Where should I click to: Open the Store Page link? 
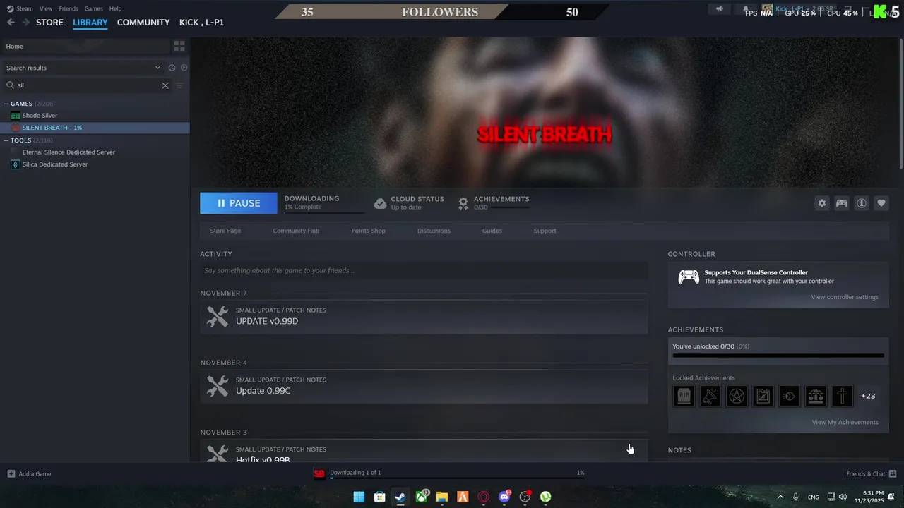tap(225, 231)
